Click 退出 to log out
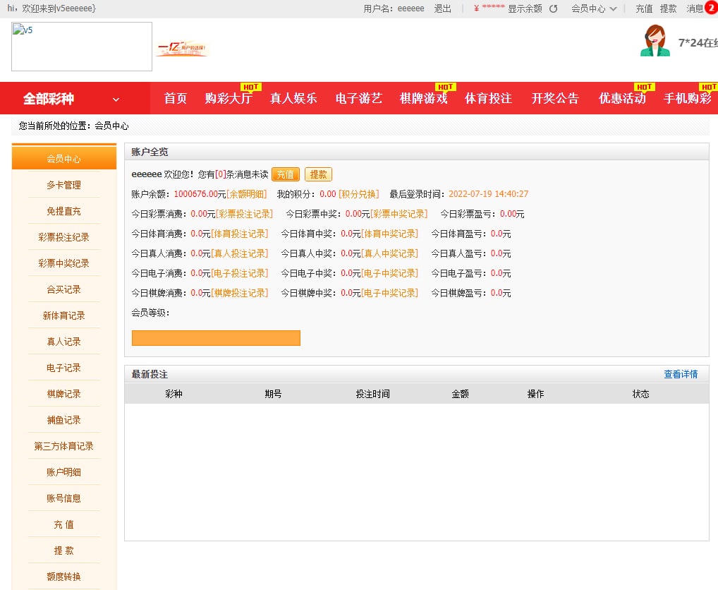This screenshot has width=718, height=590. pos(443,8)
